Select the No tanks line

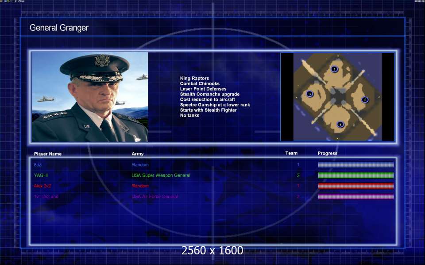tap(189, 115)
